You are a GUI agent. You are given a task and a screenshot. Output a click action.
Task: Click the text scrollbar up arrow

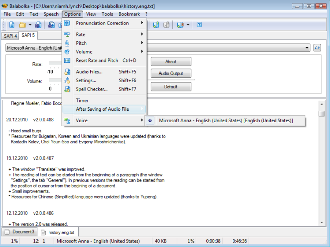[322, 104]
